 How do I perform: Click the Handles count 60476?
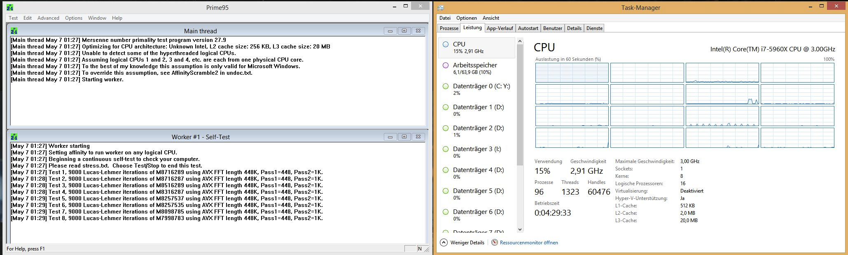click(599, 192)
